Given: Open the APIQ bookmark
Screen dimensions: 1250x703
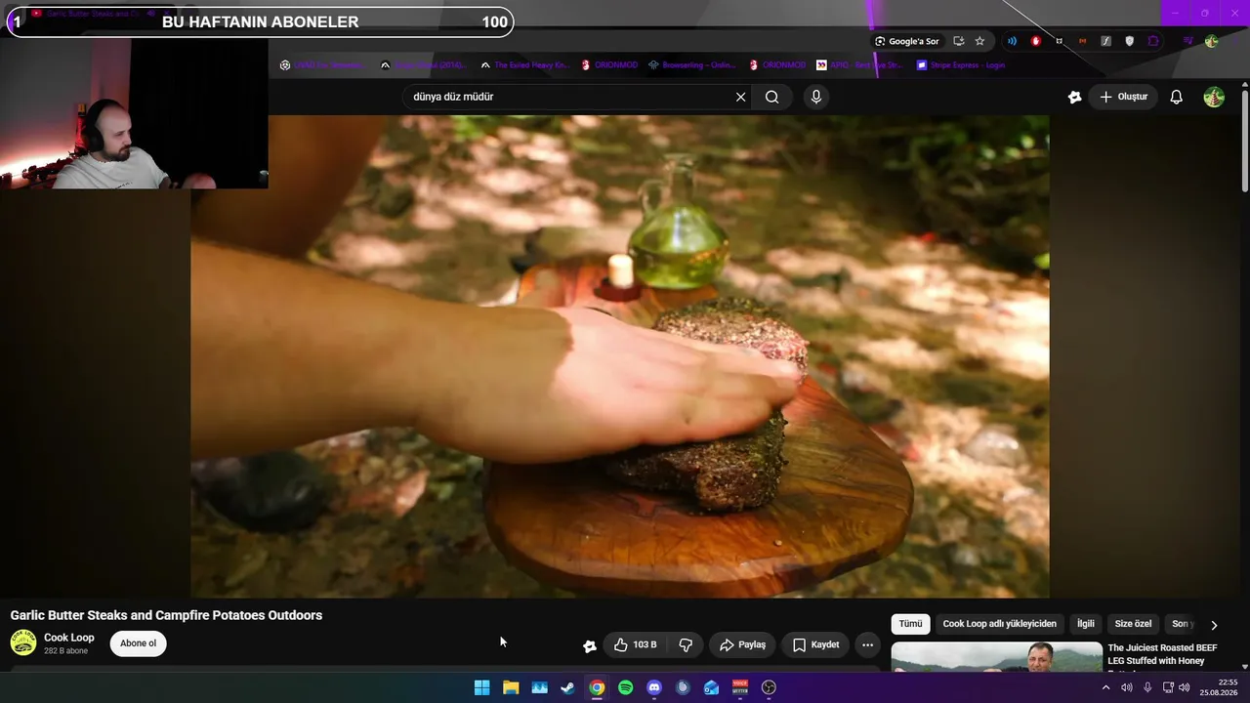Looking at the screenshot, I should 859,65.
